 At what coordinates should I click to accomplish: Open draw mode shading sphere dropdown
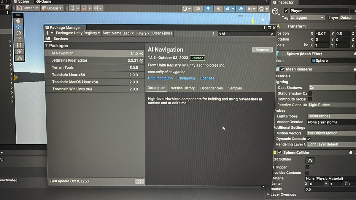click(187, 9)
